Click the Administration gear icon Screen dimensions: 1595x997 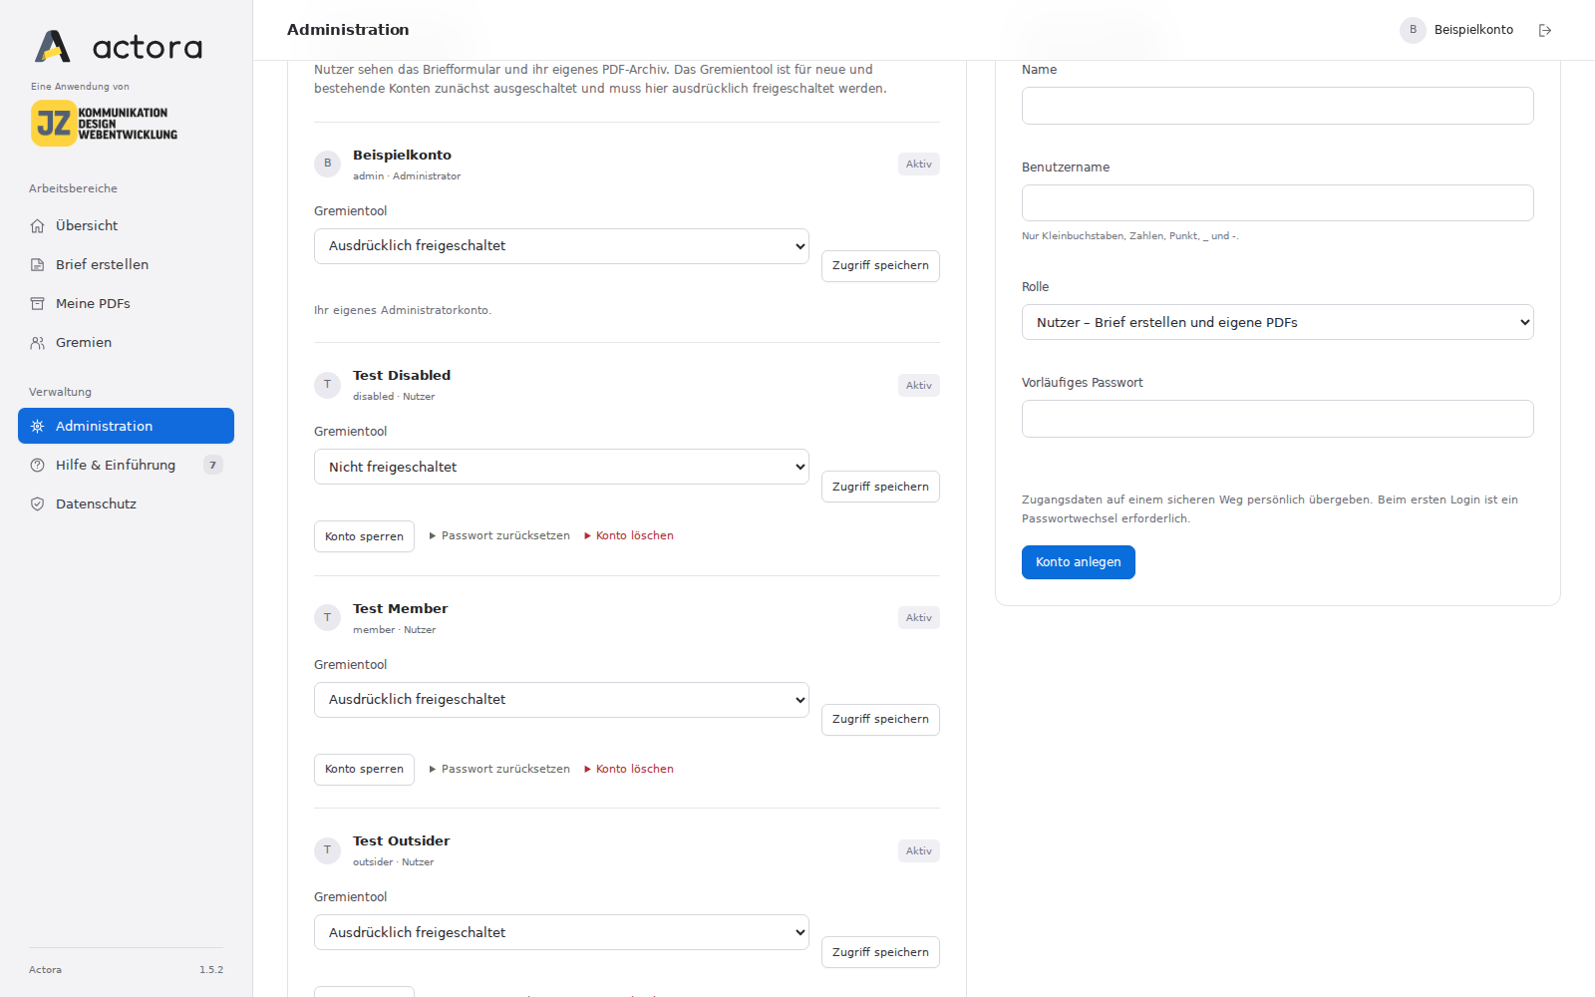click(x=37, y=427)
